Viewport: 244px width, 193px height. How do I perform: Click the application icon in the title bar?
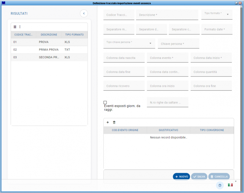(4, 3)
